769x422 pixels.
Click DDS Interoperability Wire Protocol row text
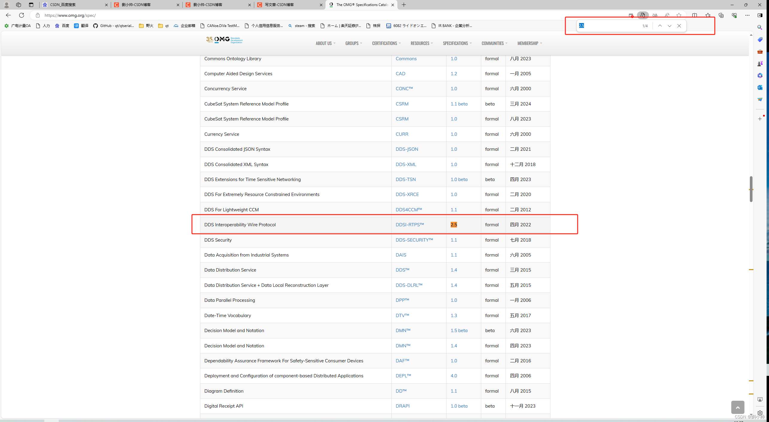pyautogui.click(x=240, y=225)
